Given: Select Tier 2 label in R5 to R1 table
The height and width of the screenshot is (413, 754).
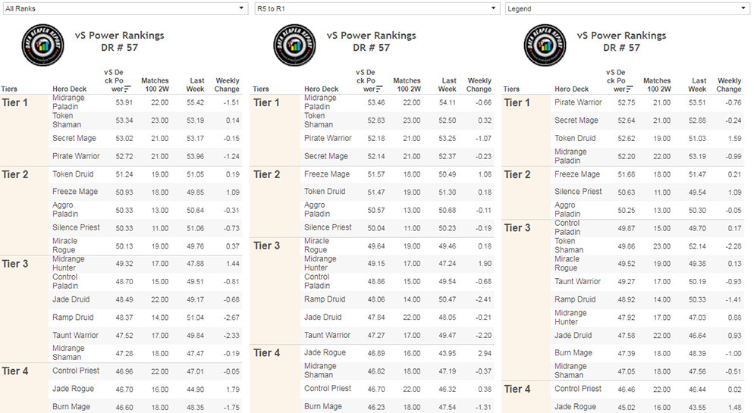Looking at the screenshot, I should tap(266, 175).
